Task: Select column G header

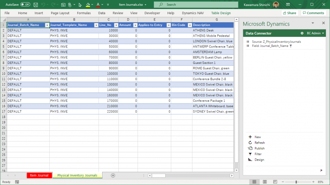Action: click(217, 20)
